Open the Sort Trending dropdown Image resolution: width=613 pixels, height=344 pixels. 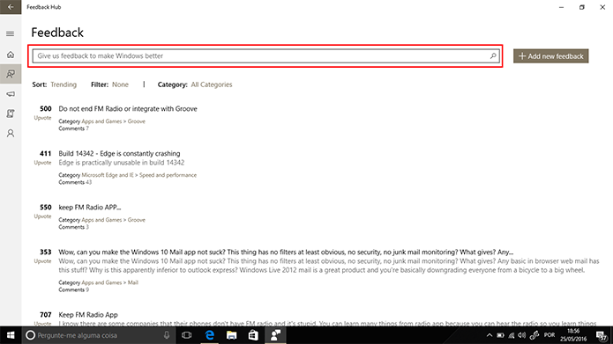coord(64,84)
